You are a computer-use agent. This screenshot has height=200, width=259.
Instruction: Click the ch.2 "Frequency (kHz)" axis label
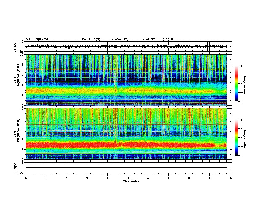point(18,130)
